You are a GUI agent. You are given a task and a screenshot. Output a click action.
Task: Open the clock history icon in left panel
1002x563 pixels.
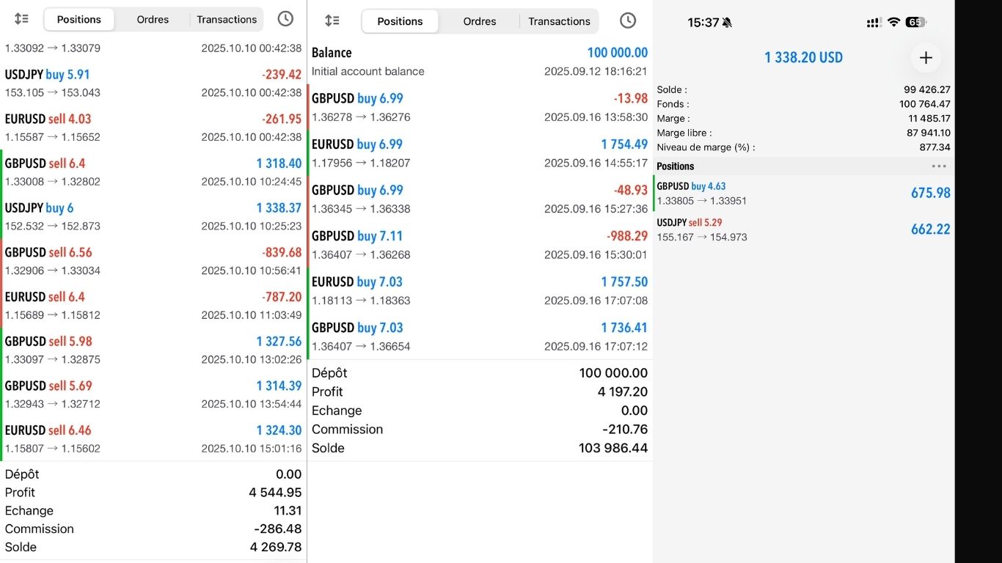285,19
